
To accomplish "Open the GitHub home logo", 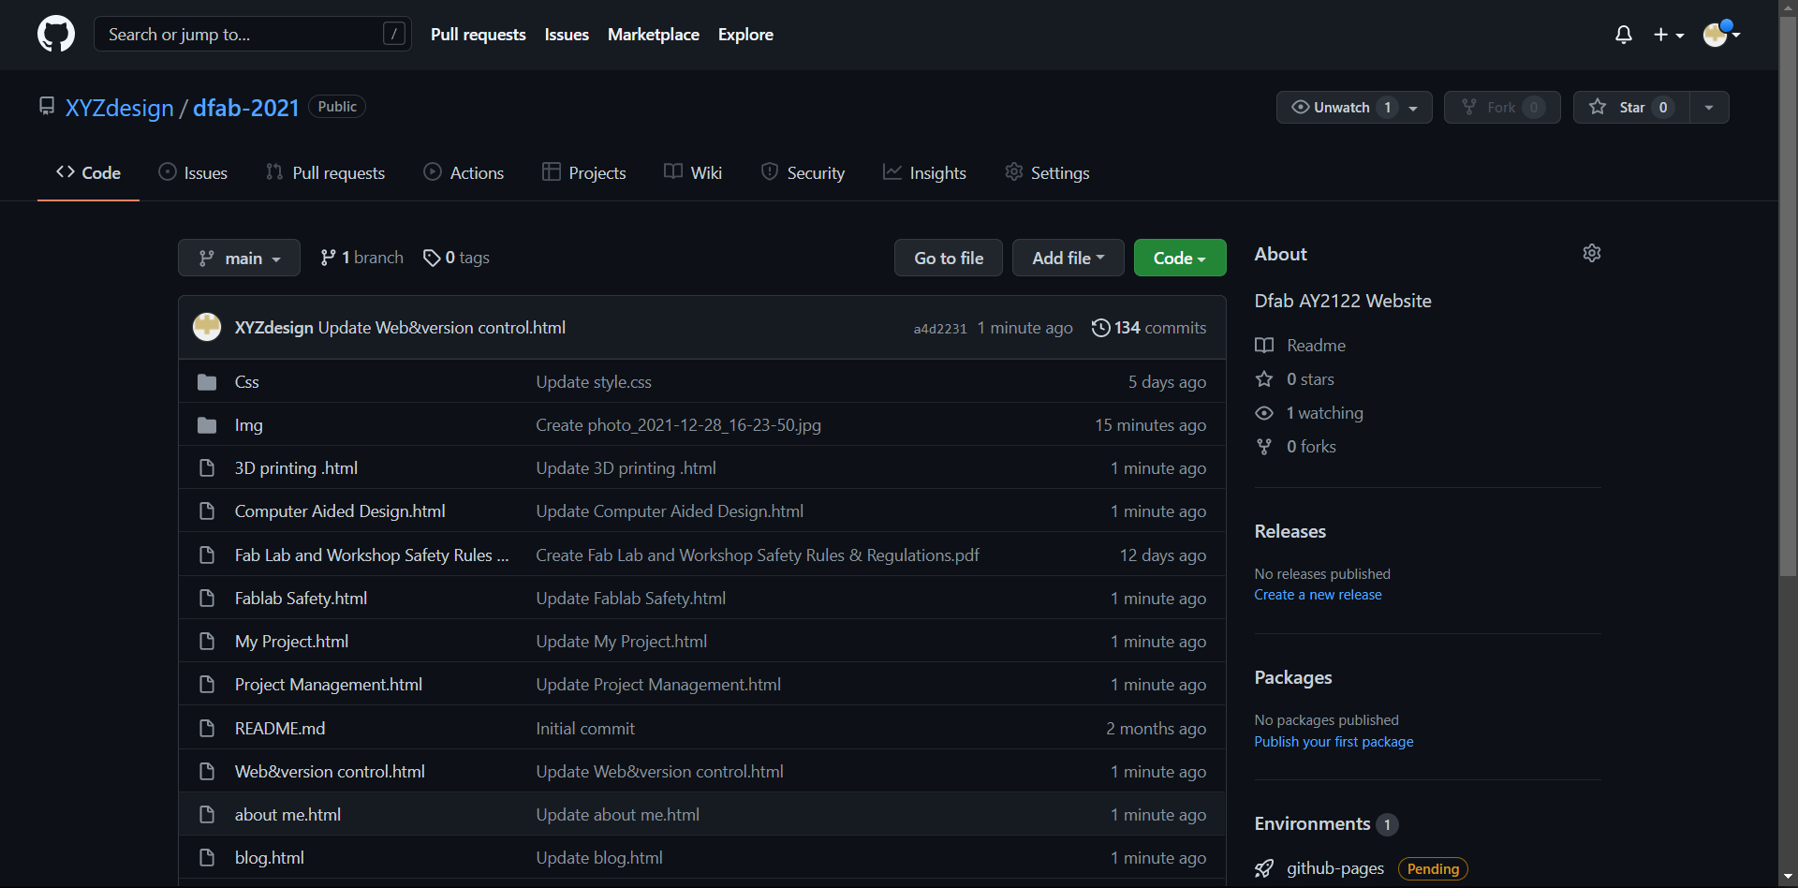I will [x=56, y=35].
